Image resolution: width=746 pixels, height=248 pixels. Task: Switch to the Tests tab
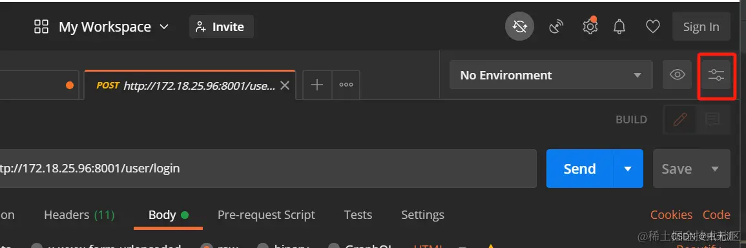pos(358,215)
